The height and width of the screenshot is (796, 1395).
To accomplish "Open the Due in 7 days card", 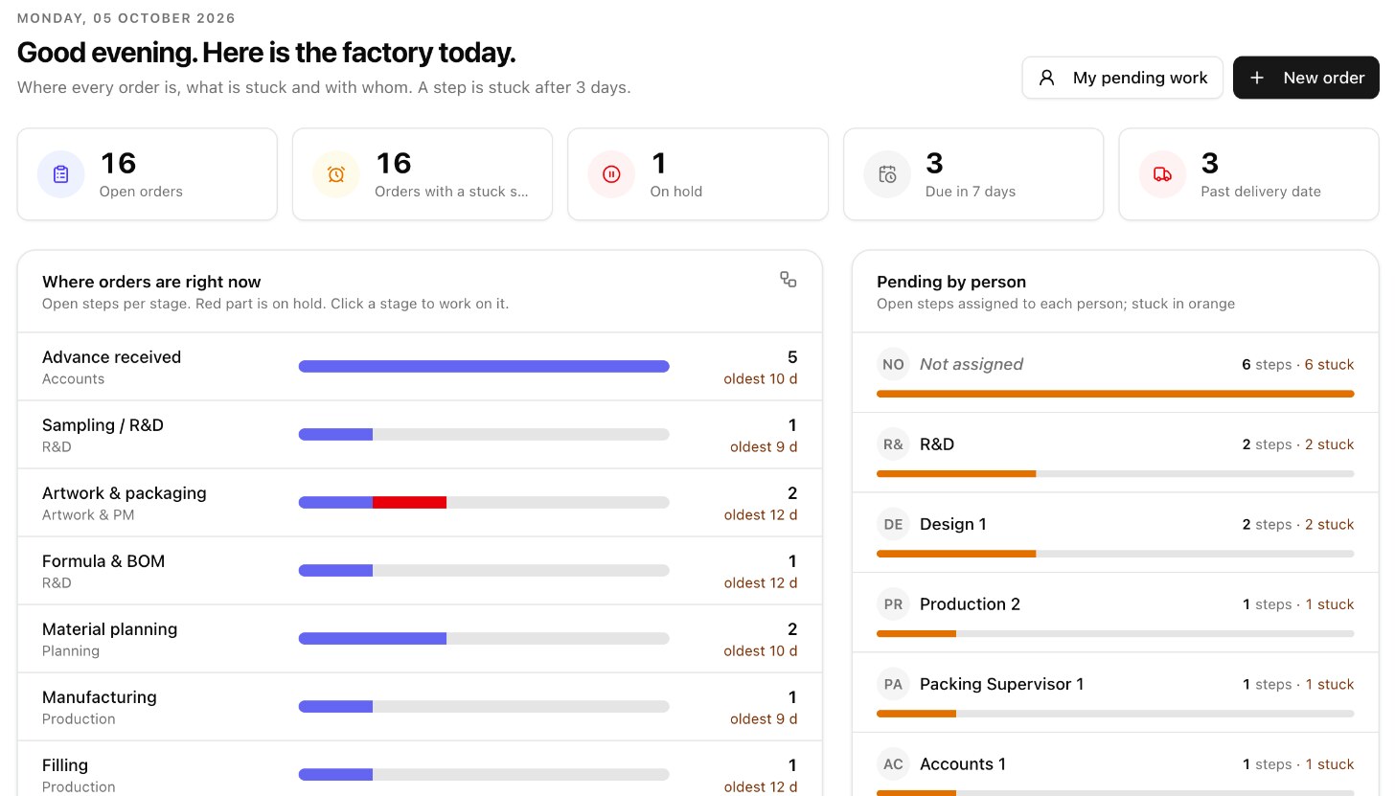I will [x=973, y=174].
